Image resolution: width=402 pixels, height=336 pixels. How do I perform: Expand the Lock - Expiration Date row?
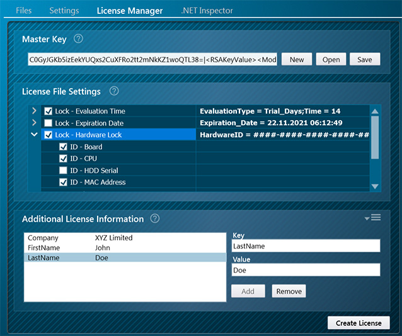coord(34,123)
